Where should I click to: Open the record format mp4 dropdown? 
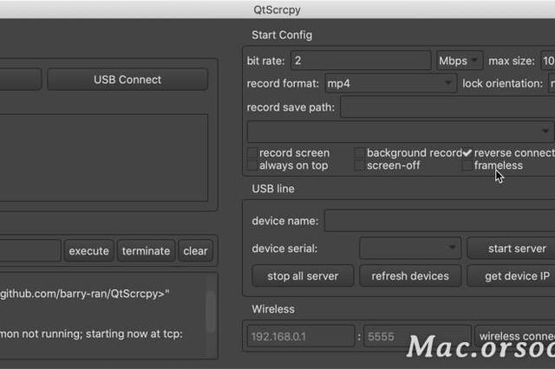391,83
